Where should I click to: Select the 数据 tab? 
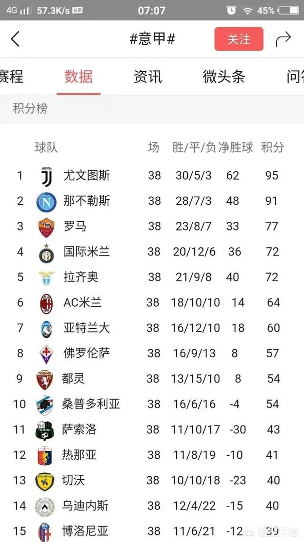(x=79, y=76)
